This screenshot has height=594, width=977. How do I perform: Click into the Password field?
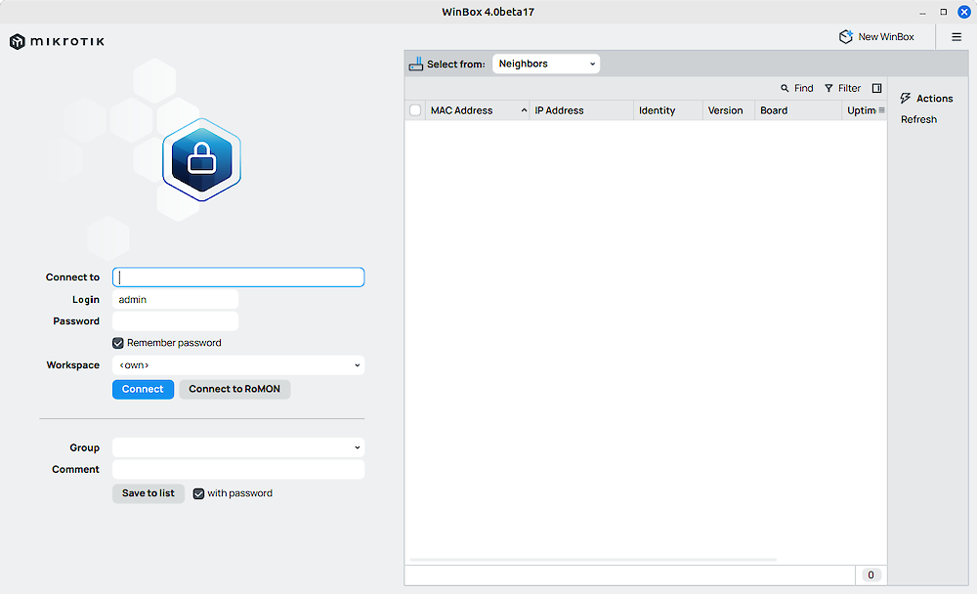pyautogui.click(x=175, y=321)
